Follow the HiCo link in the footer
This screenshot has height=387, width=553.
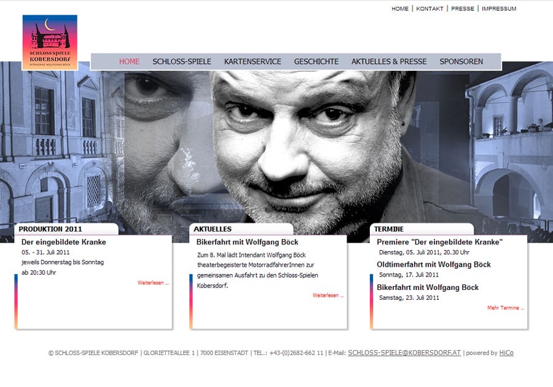pos(506,353)
